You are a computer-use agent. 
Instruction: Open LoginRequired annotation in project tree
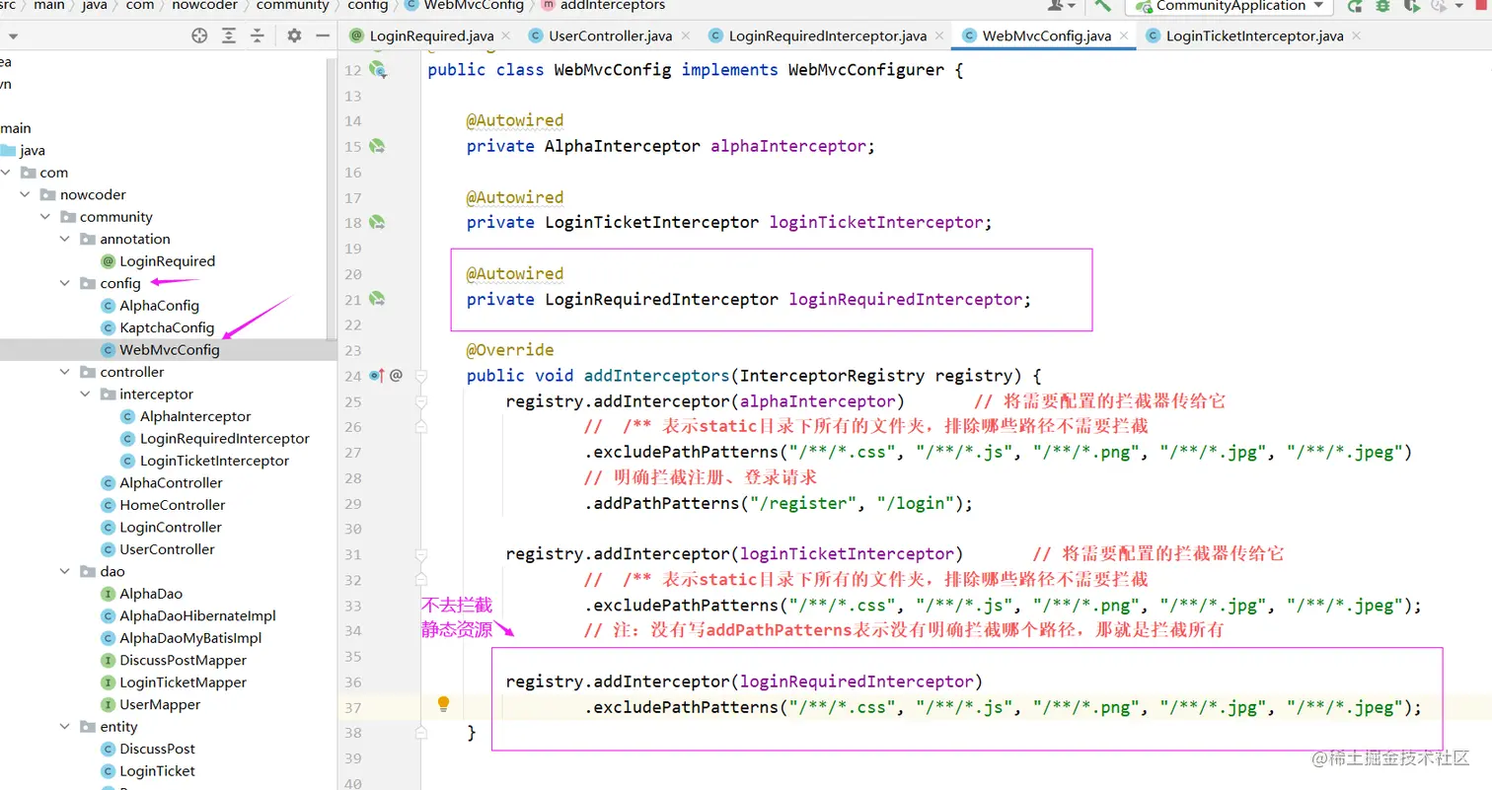click(167, 261)
